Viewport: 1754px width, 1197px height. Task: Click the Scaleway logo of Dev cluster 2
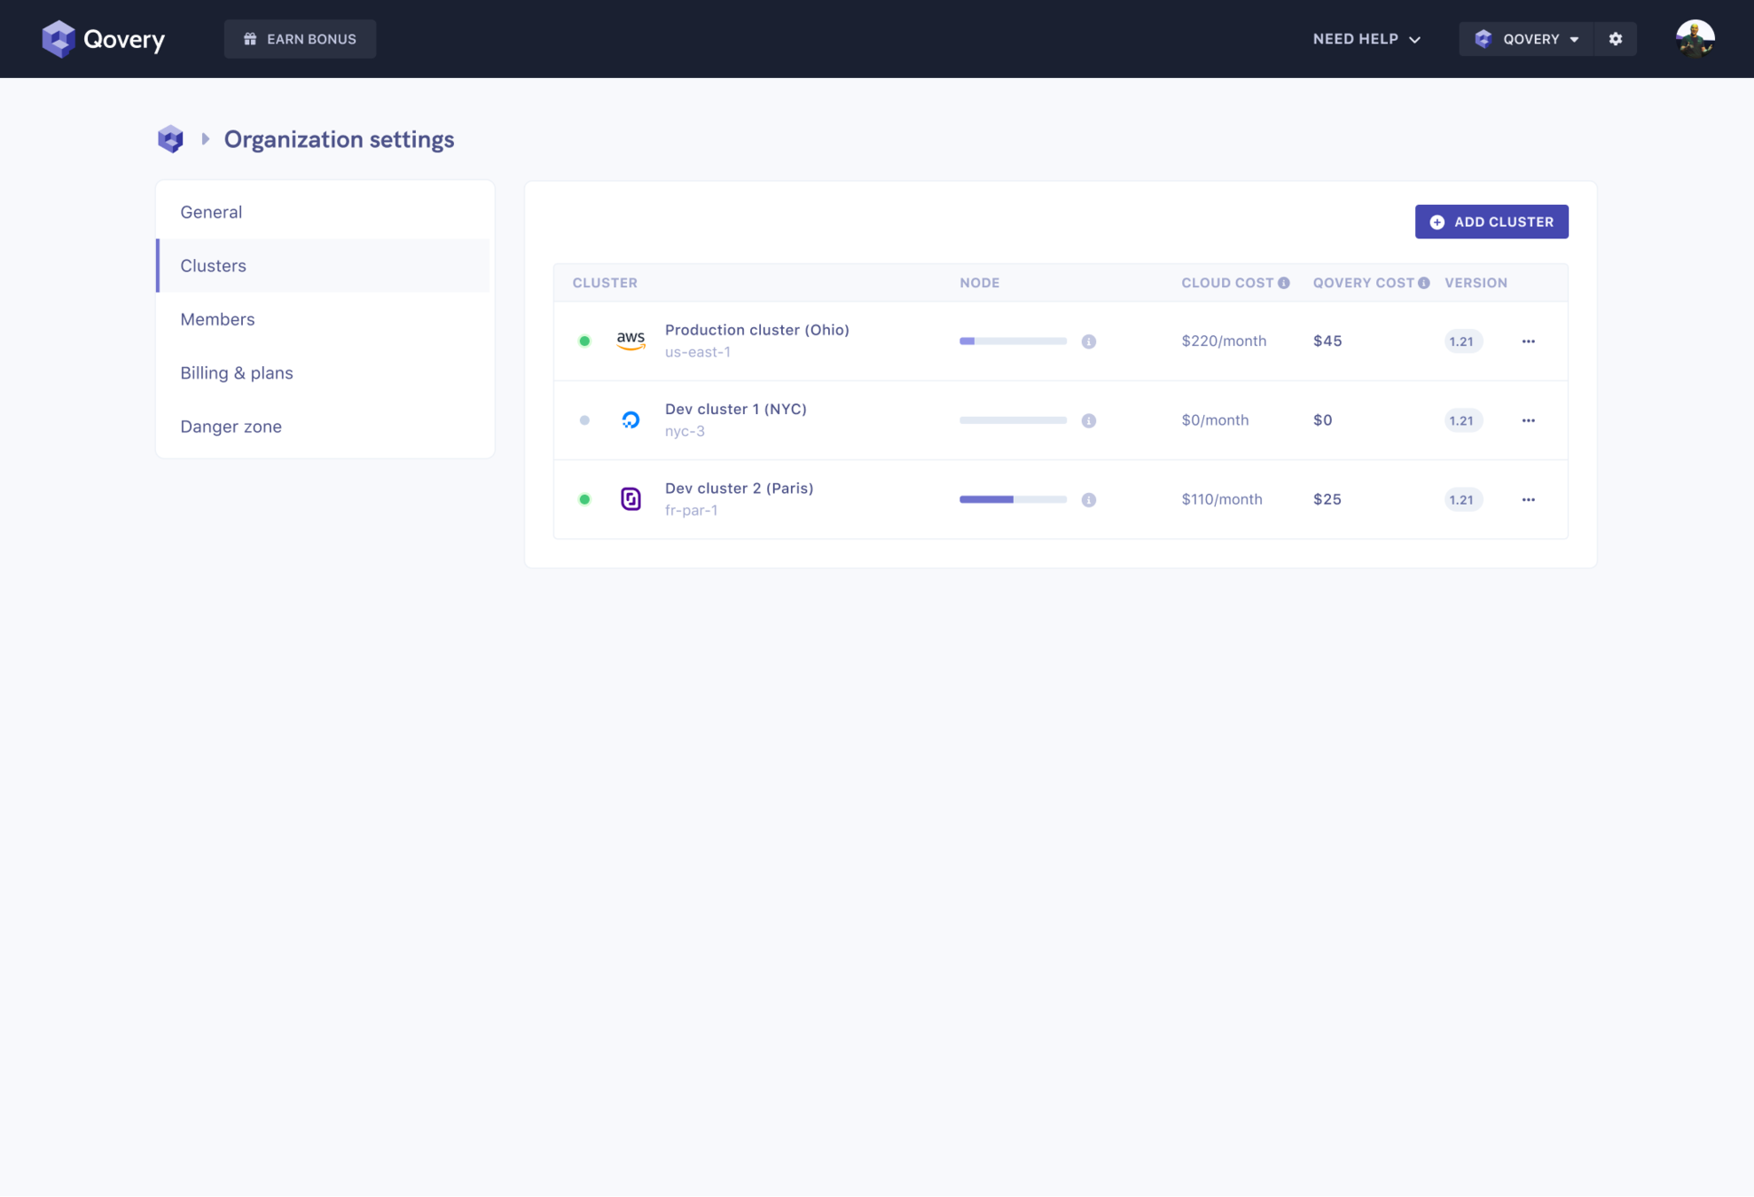630,499
